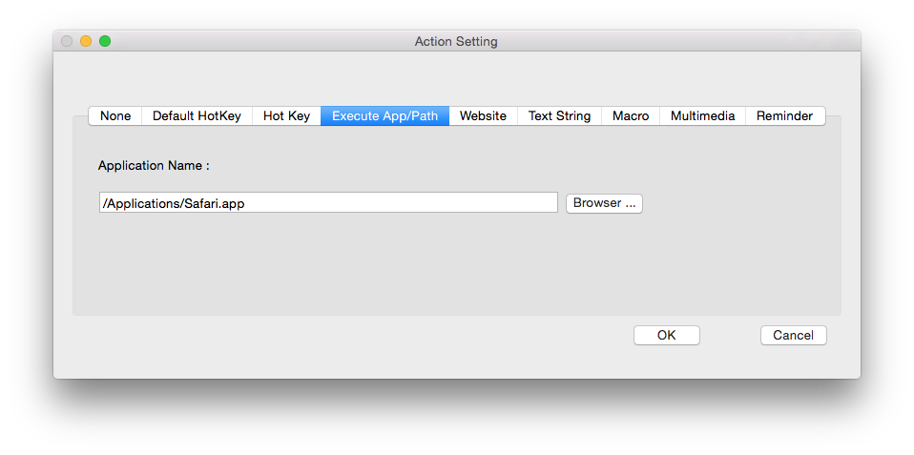Click the Application Name label
Screen dimensions: 914x455
[x=154, y=165]
